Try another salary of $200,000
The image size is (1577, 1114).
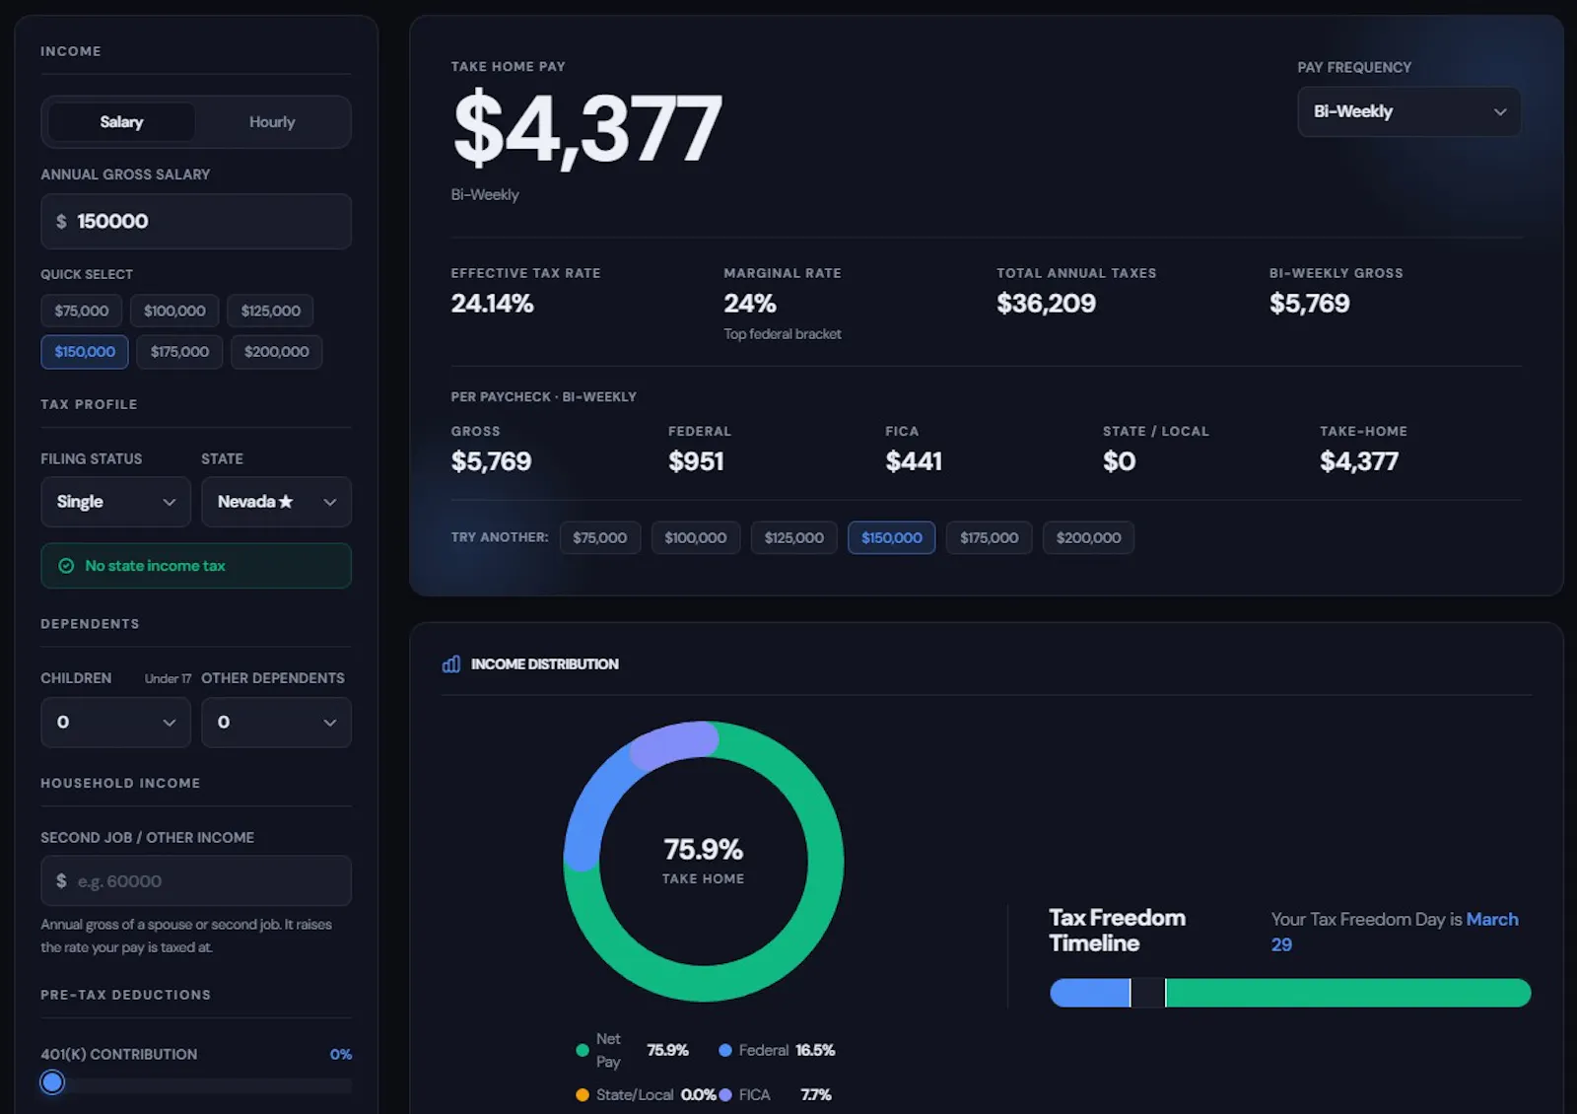pyautogui.click(x=1089, y=538)
